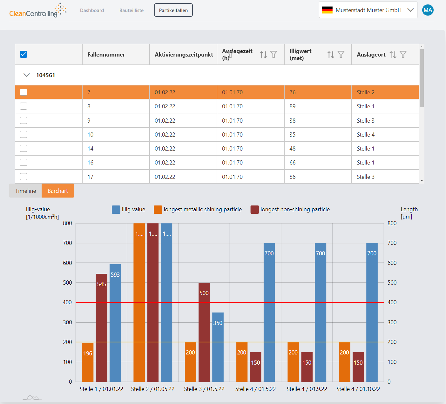Screen dimensions: 446x404
Task: Open the filter icon for Auslagezeit column
Action: pyautogui.click(x=274, y=55)
